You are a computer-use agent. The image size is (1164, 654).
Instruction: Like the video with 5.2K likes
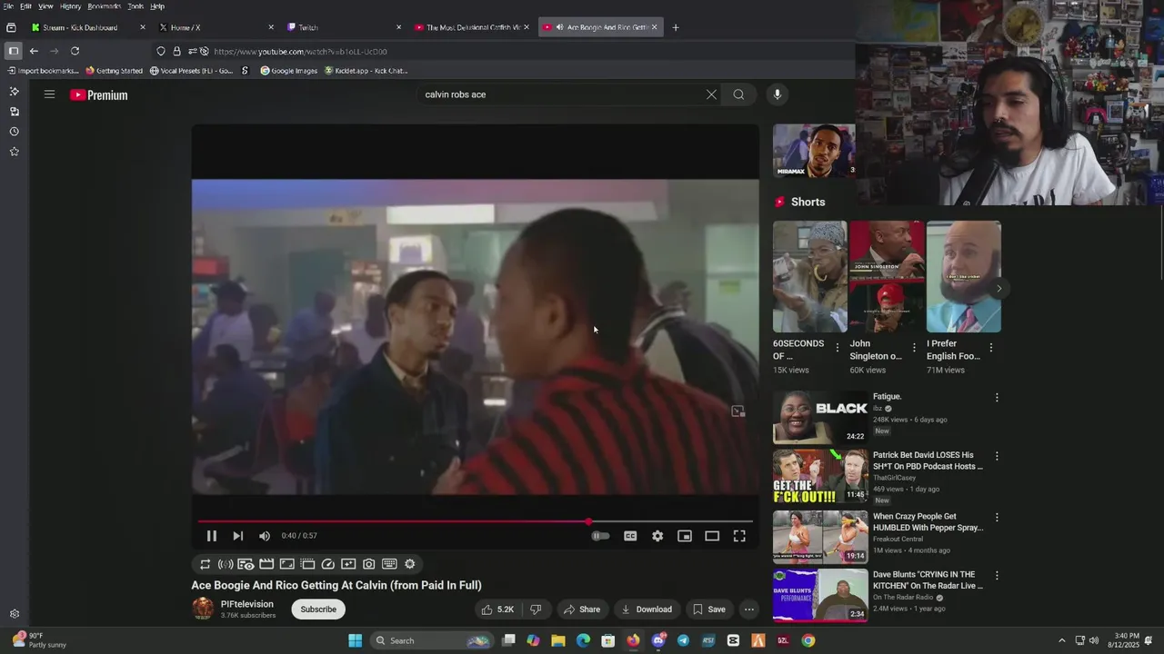click(x=497, y=609)
